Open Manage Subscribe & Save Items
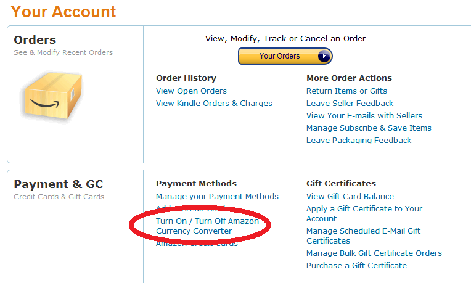471x283 pixels. 369,128
